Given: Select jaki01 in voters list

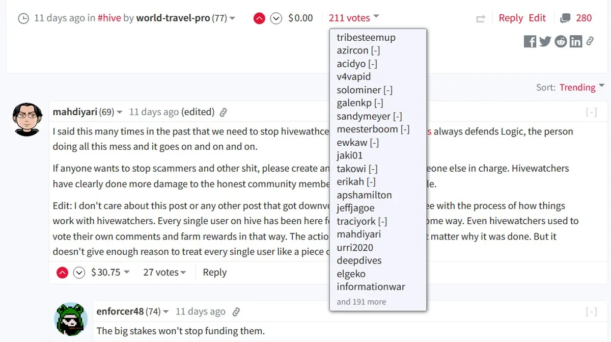Looking at the screenshot, I should pyautogui.click(x=350, y=155).
